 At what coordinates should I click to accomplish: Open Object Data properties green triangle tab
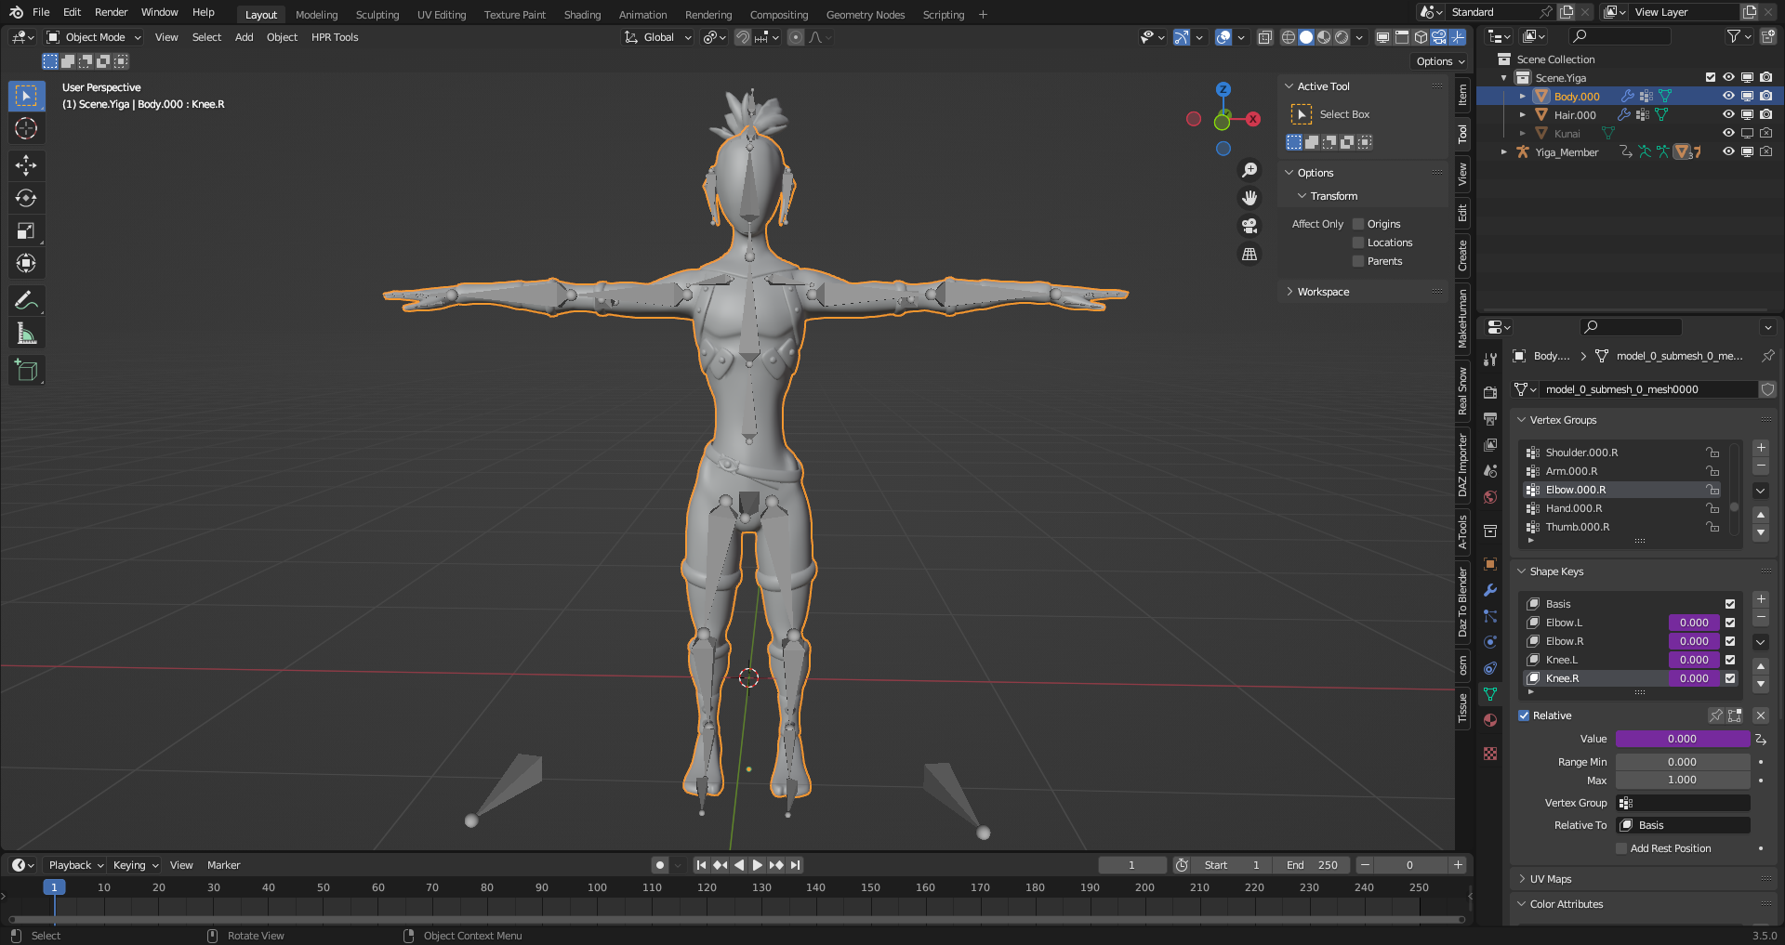click(1490, 694)
